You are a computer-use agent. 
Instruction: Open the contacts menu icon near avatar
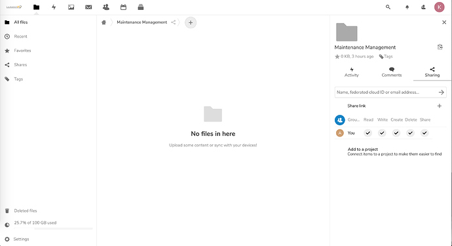point(423,7)
